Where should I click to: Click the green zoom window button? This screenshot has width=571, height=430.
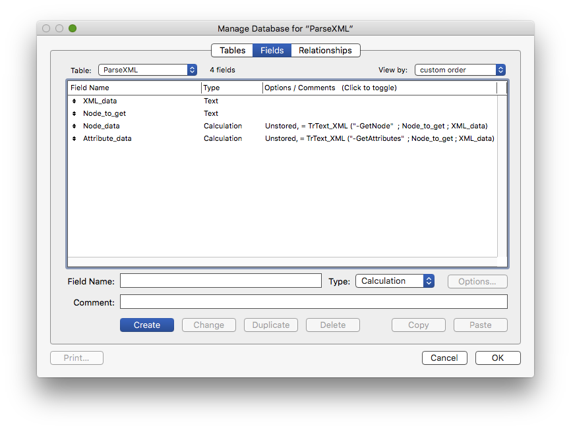click(x=73, y=28)
